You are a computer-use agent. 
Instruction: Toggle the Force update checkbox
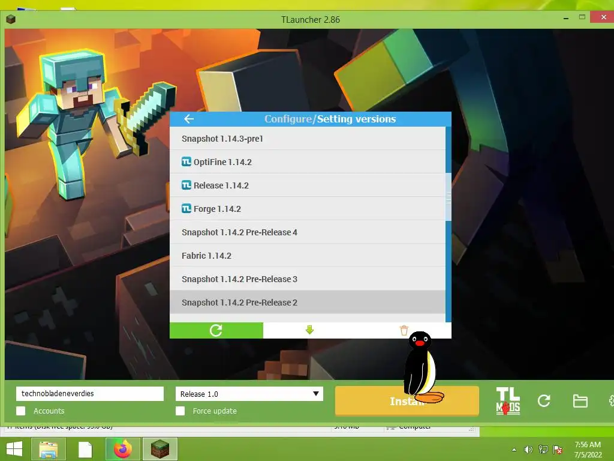pos(180,411)
